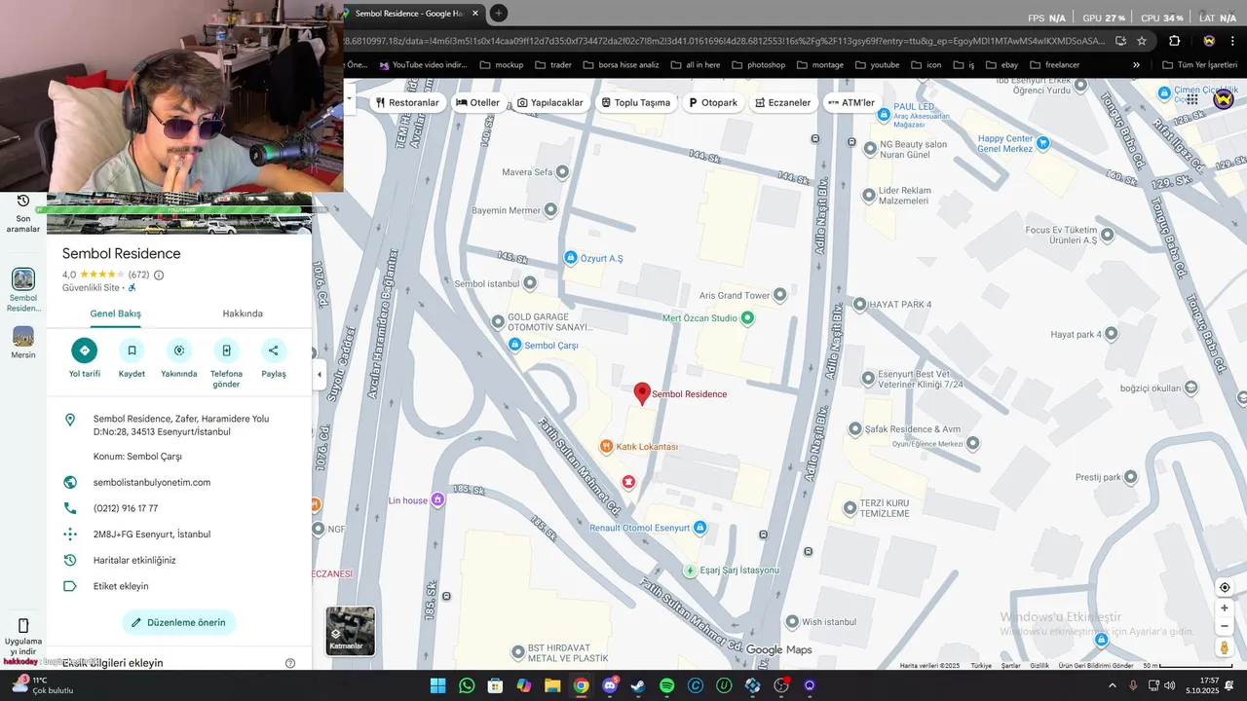Click the Sembol Residence address row
The image size is (1247, 701).
click(179, 425)
